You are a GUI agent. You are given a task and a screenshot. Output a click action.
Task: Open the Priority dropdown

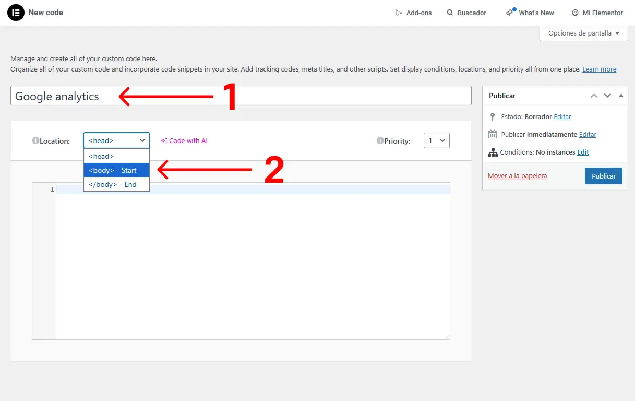tap(437, 140)
